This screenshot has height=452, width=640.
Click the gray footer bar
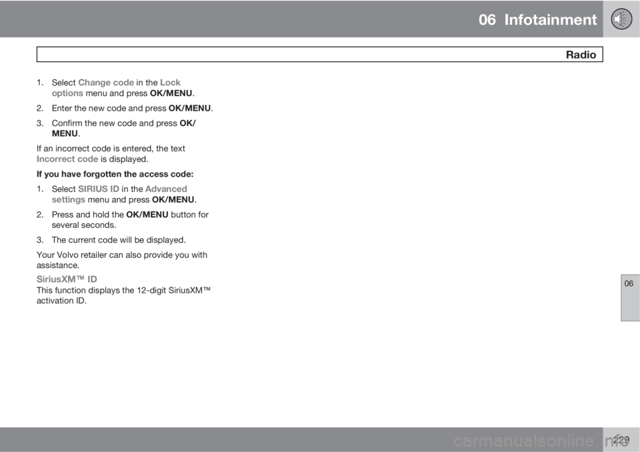tap(301, 440)
